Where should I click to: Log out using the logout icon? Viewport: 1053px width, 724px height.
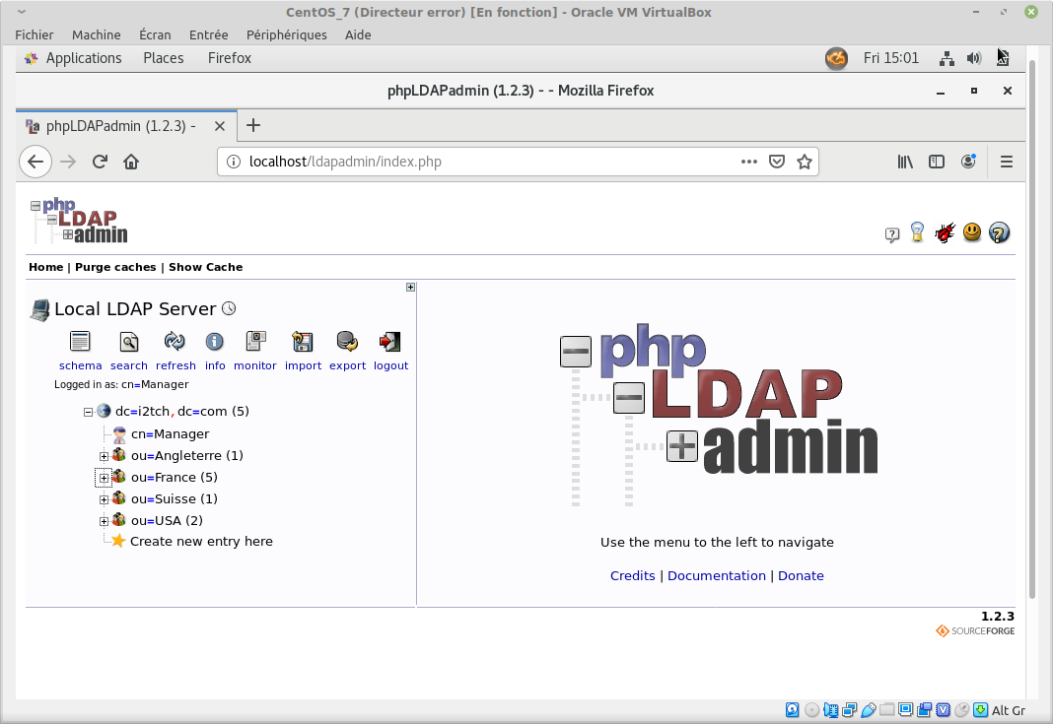[390, 343]
